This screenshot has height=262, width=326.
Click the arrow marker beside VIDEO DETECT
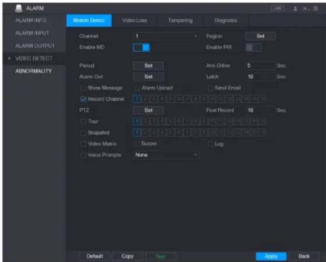pyautogui.click(x=9, y=58)
